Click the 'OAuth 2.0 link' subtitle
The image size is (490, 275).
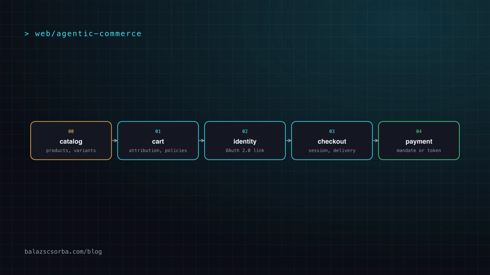click(245, 150)
